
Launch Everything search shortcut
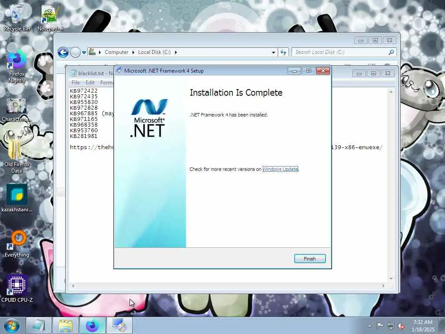tap(17, 244)
